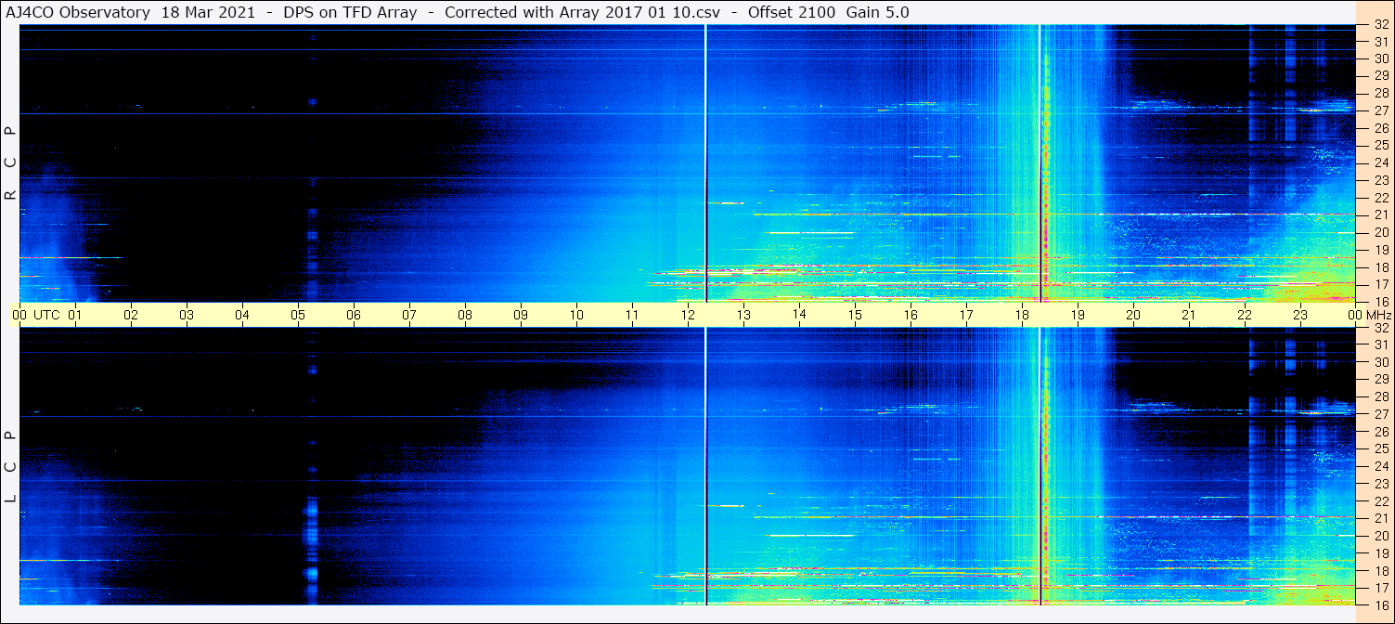Select the 04 hour mark on time axis
Image resolution: width=1395 pixels, height=624 pixels.
pos(242,315)
